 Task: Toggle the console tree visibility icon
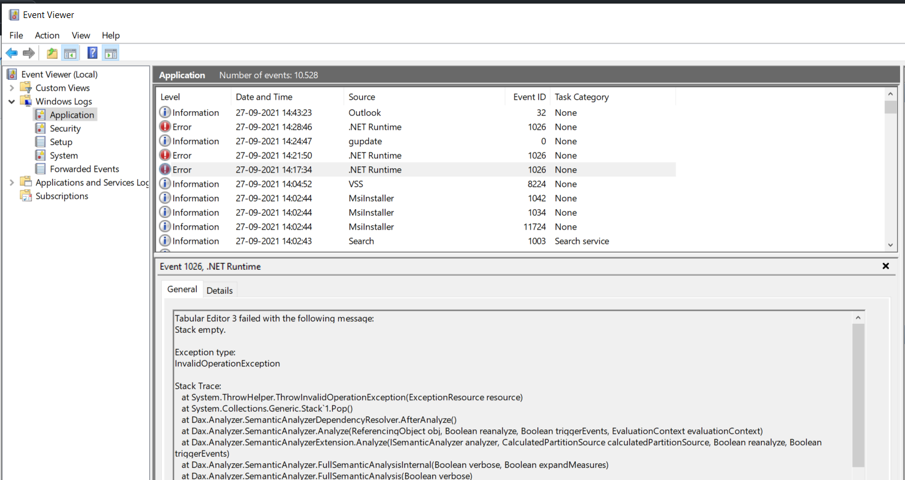70,53
